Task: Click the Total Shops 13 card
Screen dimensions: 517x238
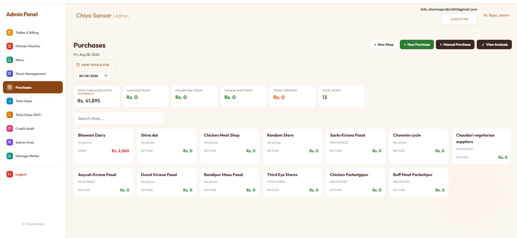Action: click(x=342, y=97)
